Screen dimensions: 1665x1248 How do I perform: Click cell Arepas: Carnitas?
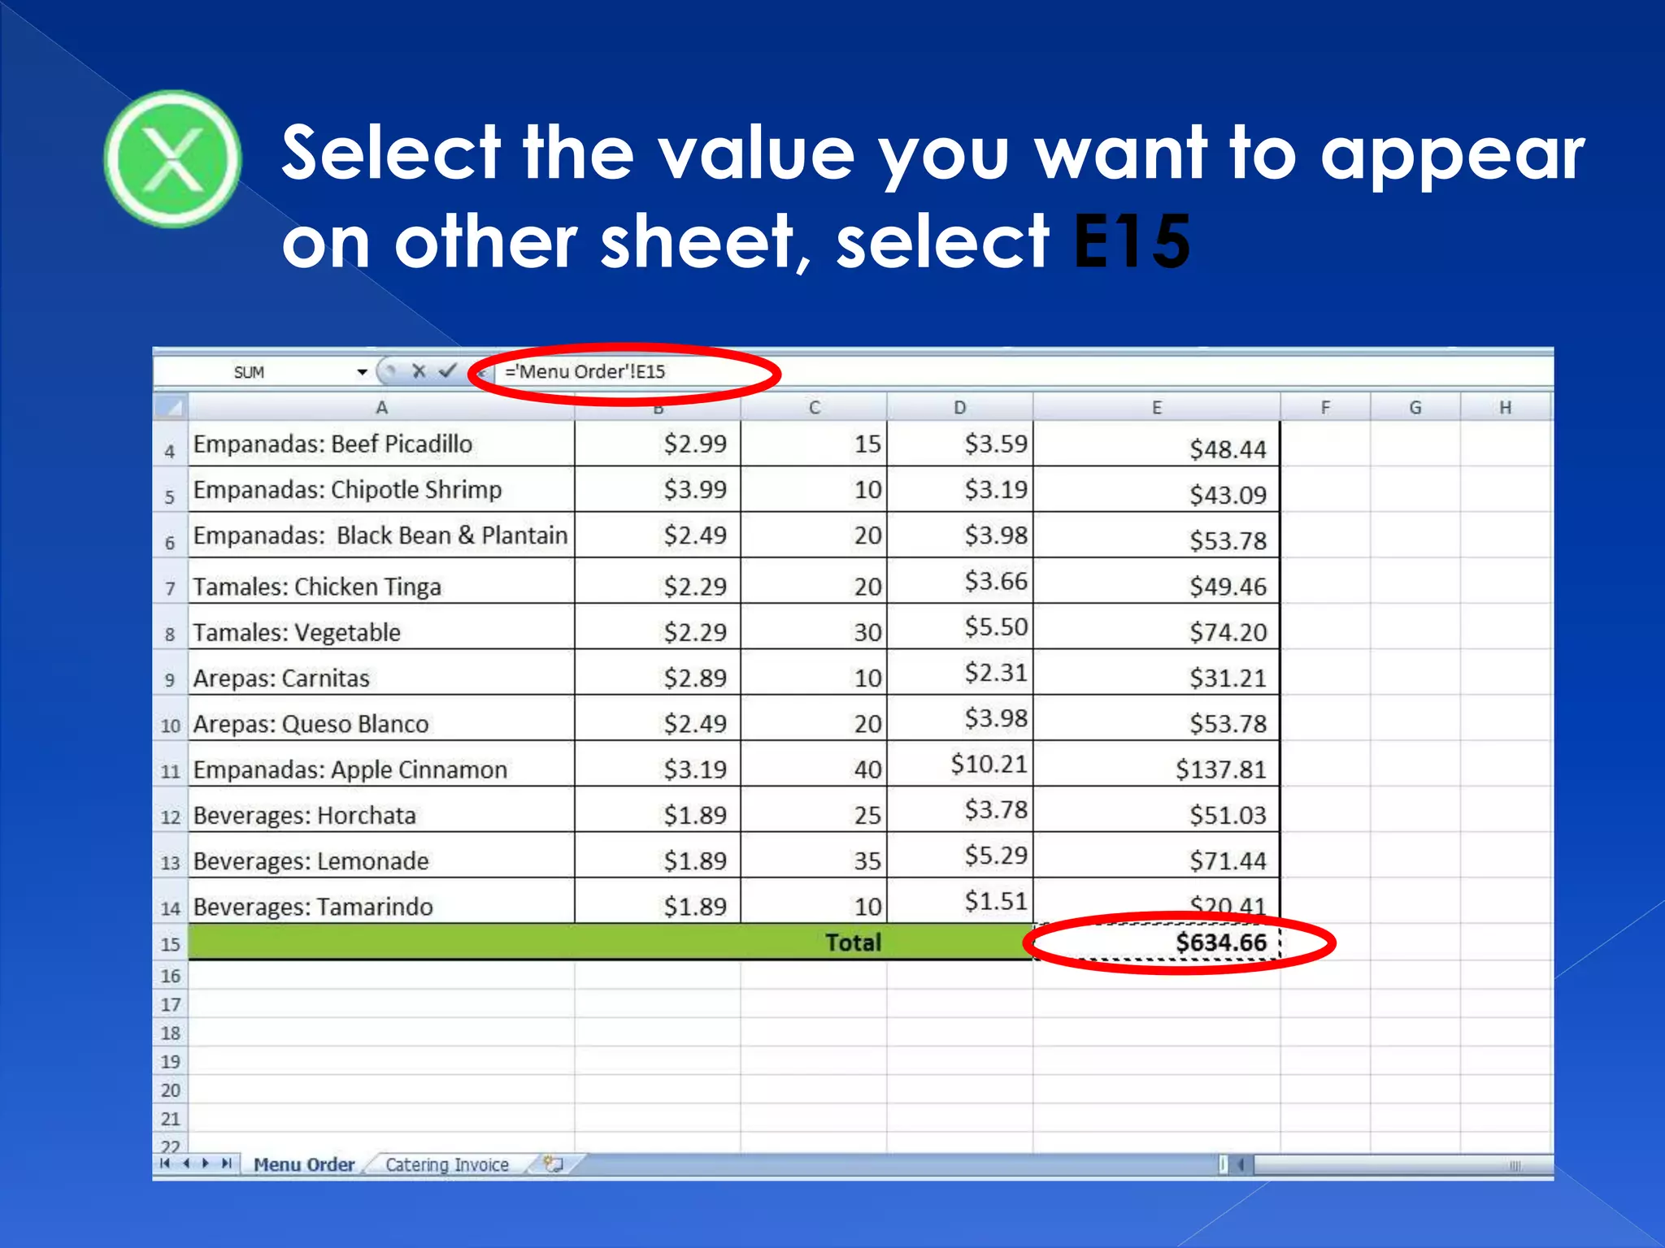[x=381, y=673]
